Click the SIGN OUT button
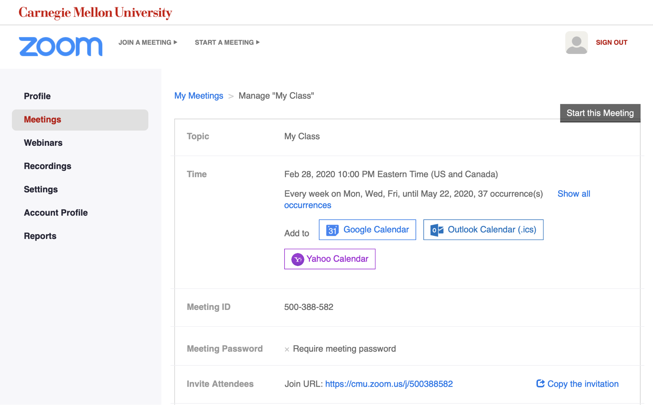Screen dimensions: 653x405 [612, 42]
